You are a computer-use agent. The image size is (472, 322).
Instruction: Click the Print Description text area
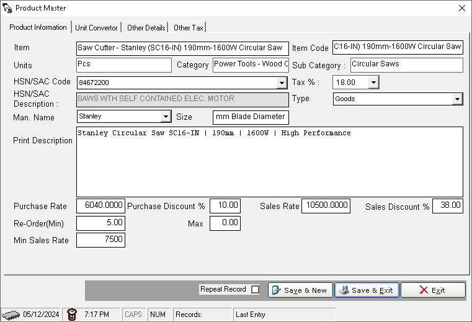pos(270,162)
